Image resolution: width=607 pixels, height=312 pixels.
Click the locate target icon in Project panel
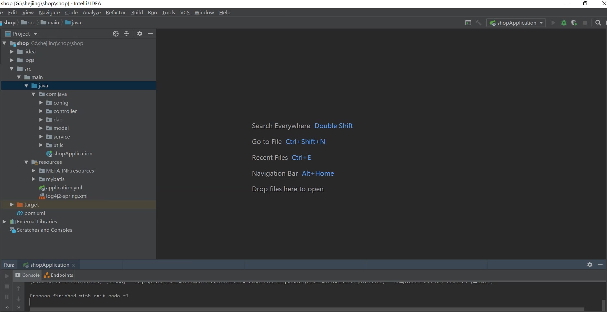(116, 34)
